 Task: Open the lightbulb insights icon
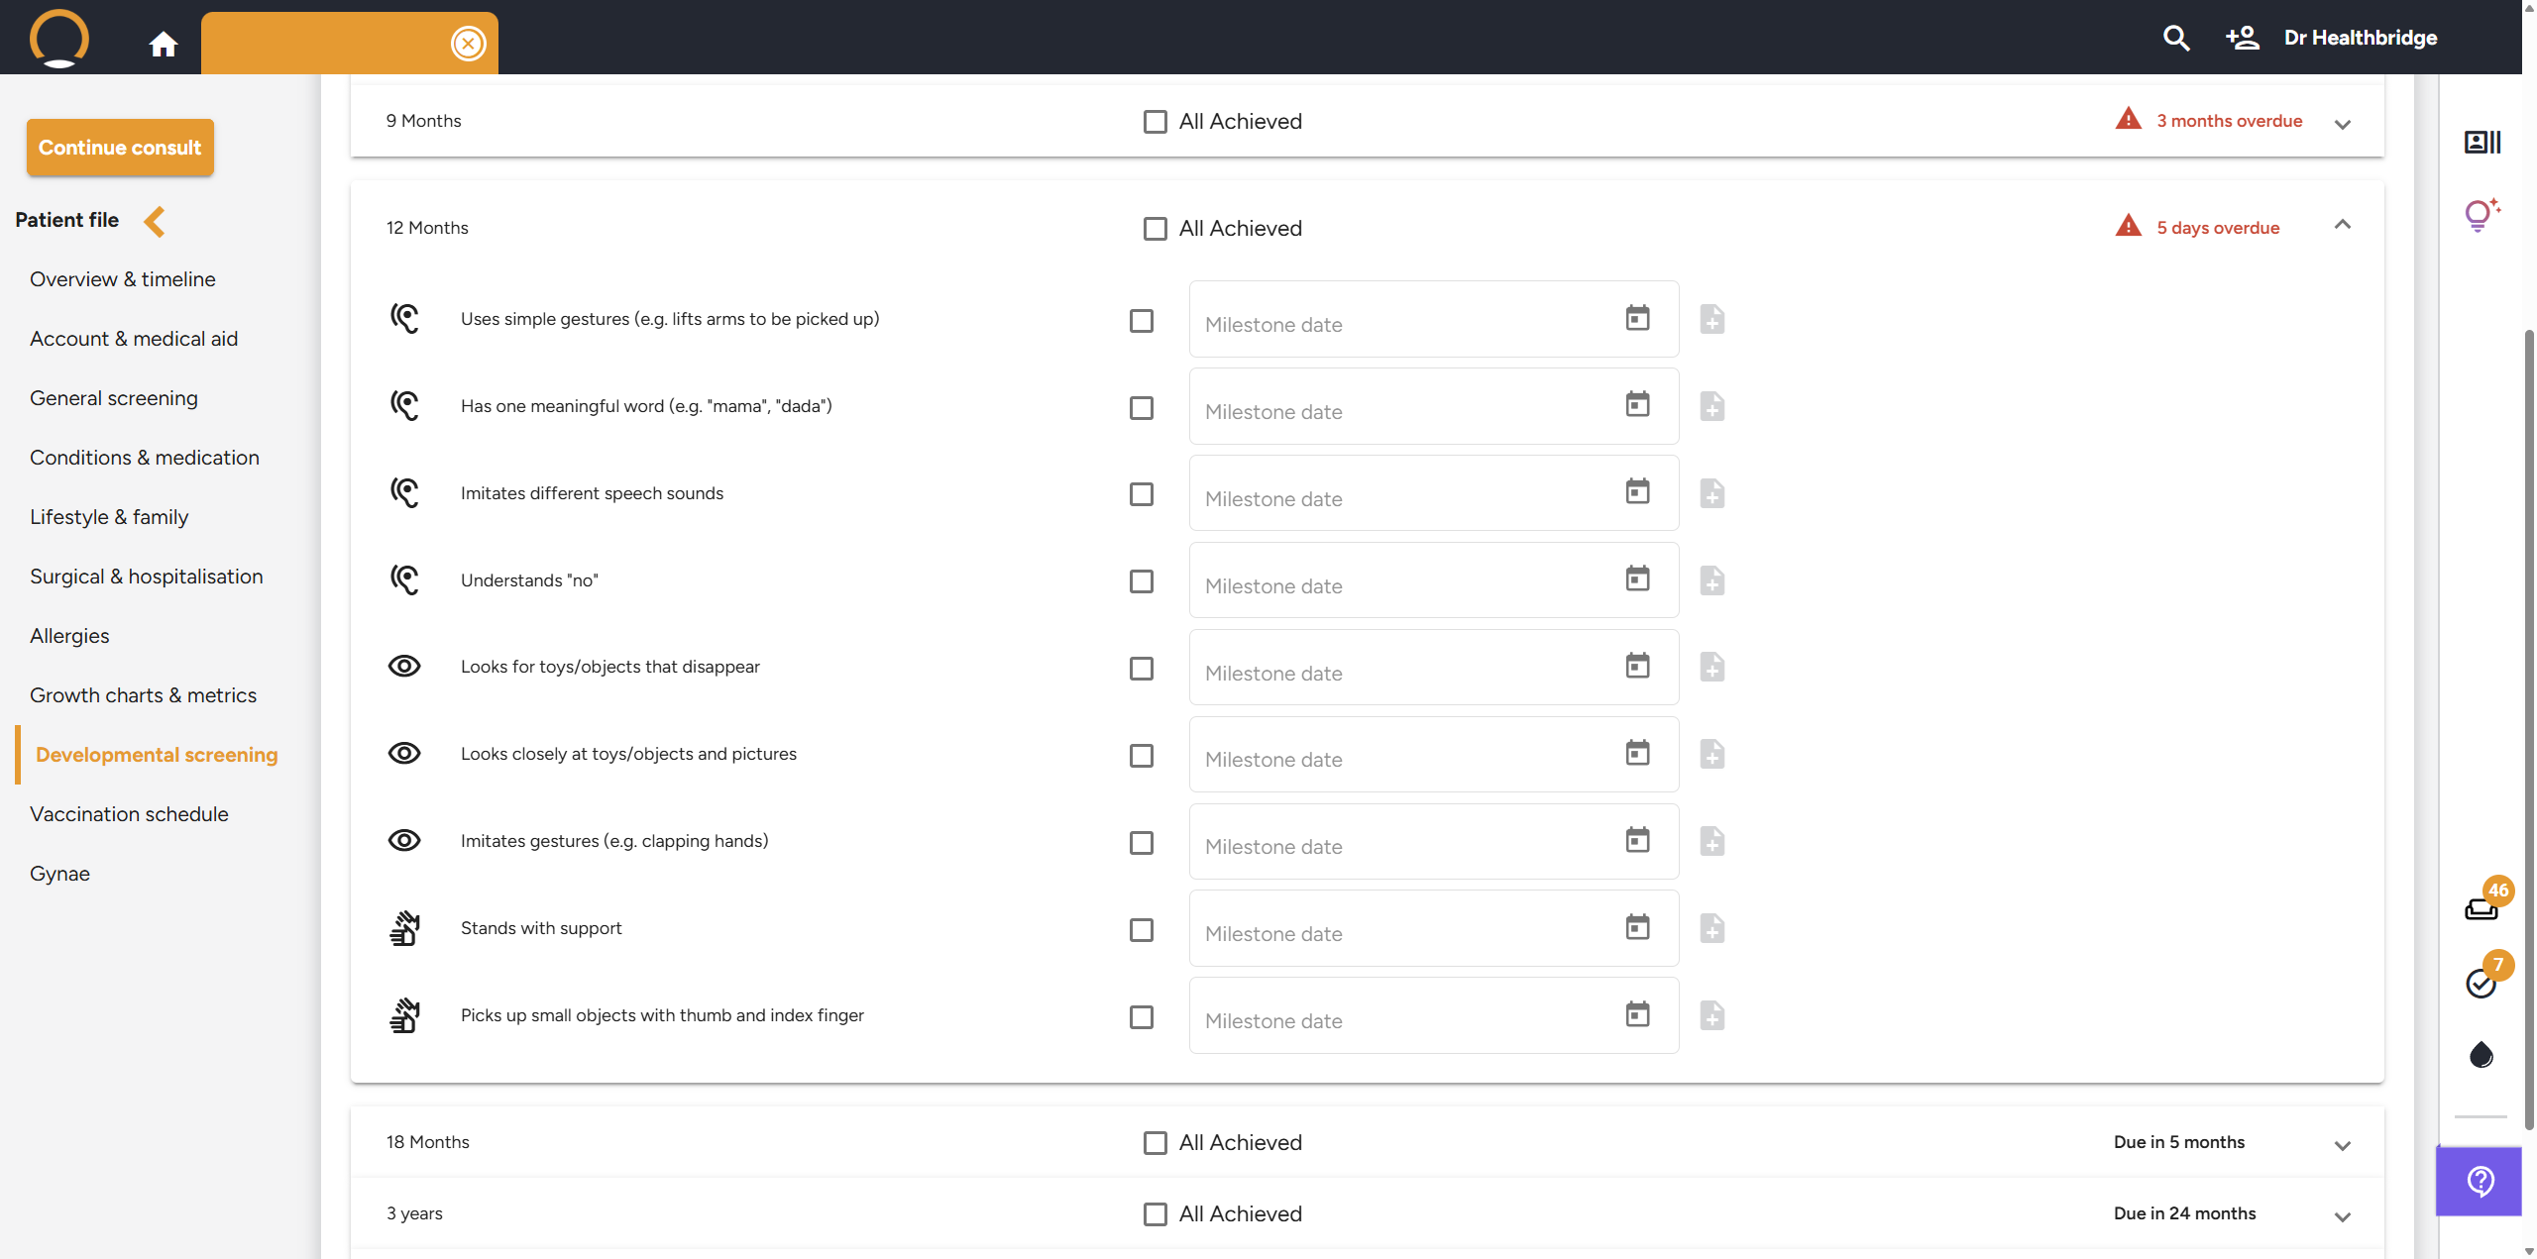click(2480, 214)
